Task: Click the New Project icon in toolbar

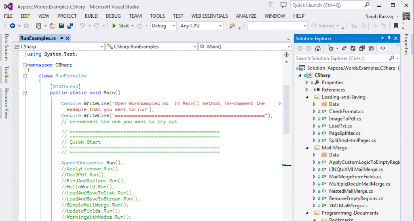Action: click(x=39, y=26)
